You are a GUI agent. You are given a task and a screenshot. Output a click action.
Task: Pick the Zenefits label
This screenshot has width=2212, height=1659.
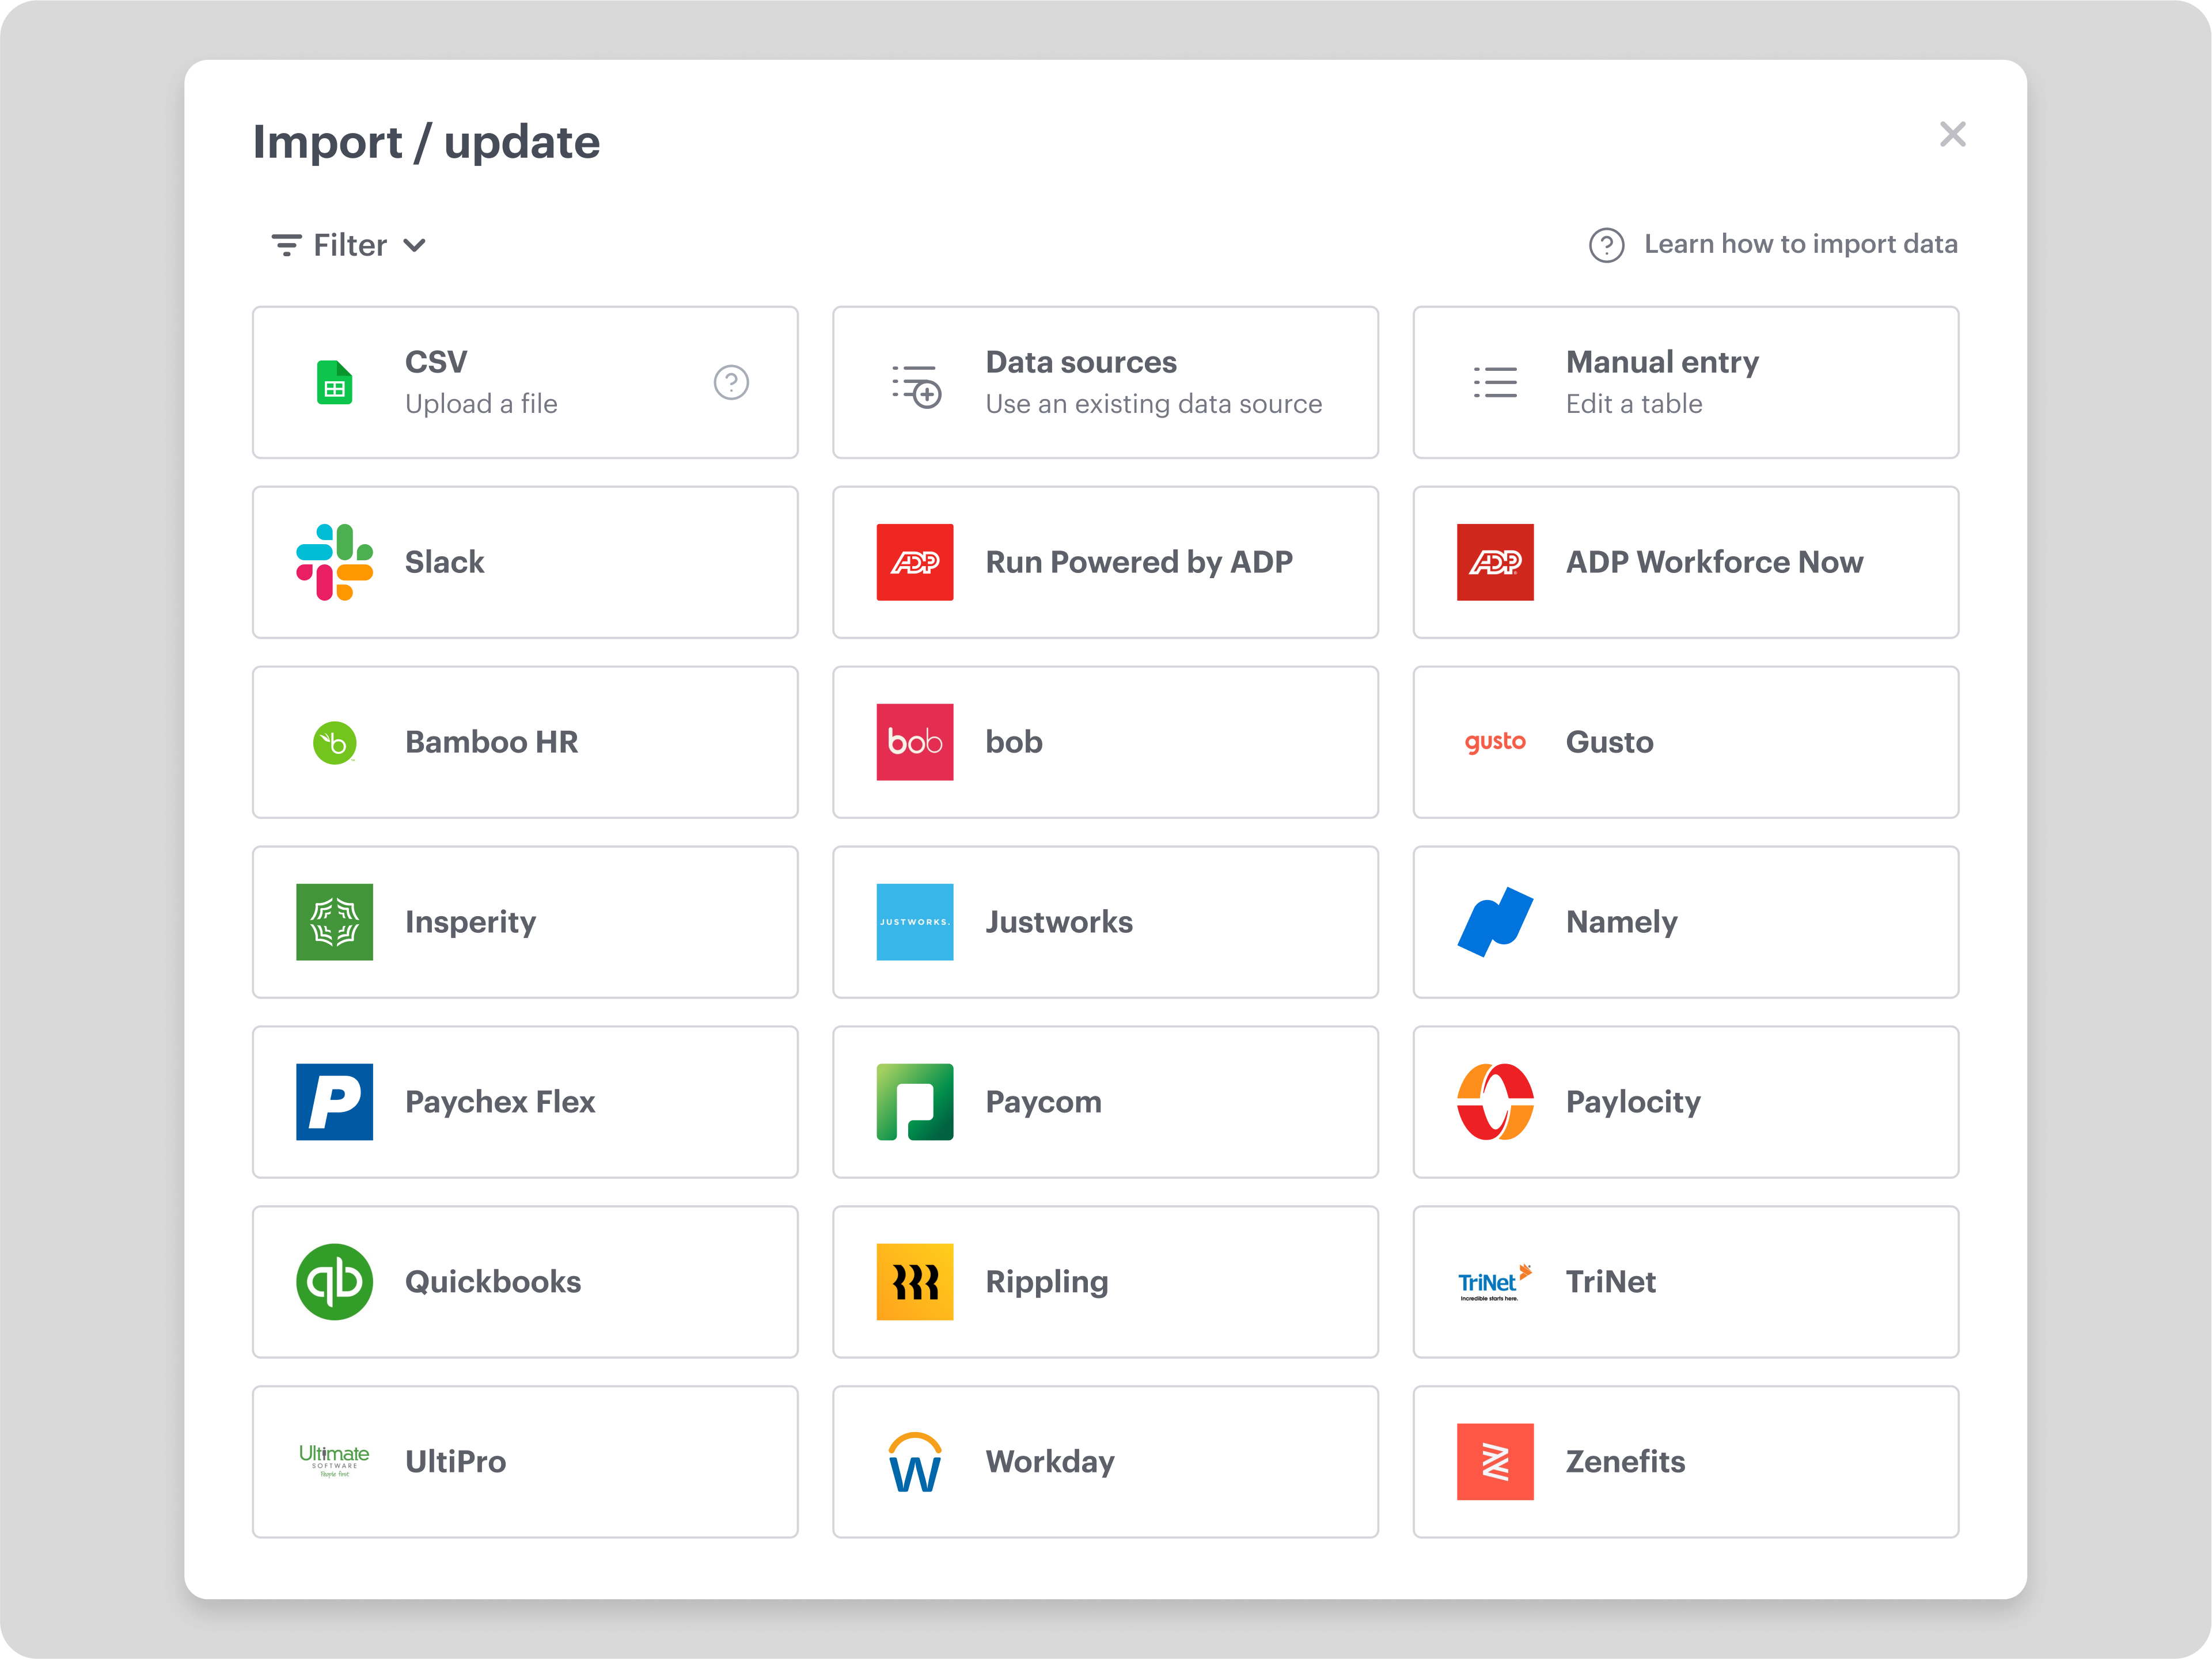pos(1625,1462)
